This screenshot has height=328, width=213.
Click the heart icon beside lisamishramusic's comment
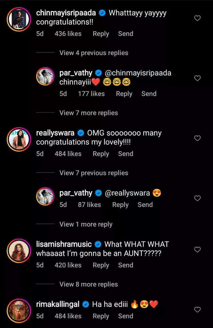coord(197,249)
